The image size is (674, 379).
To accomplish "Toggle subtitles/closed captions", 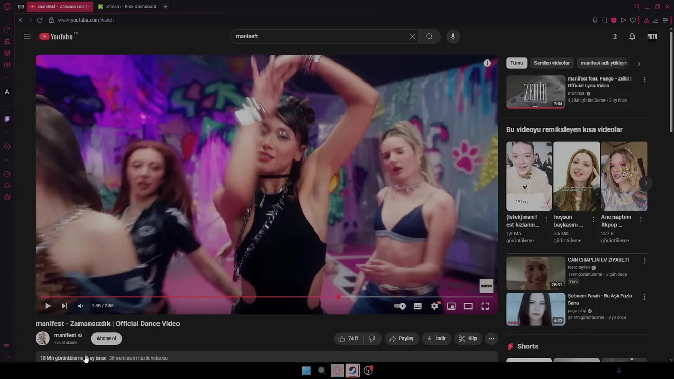I will click(x=418, y=306).
